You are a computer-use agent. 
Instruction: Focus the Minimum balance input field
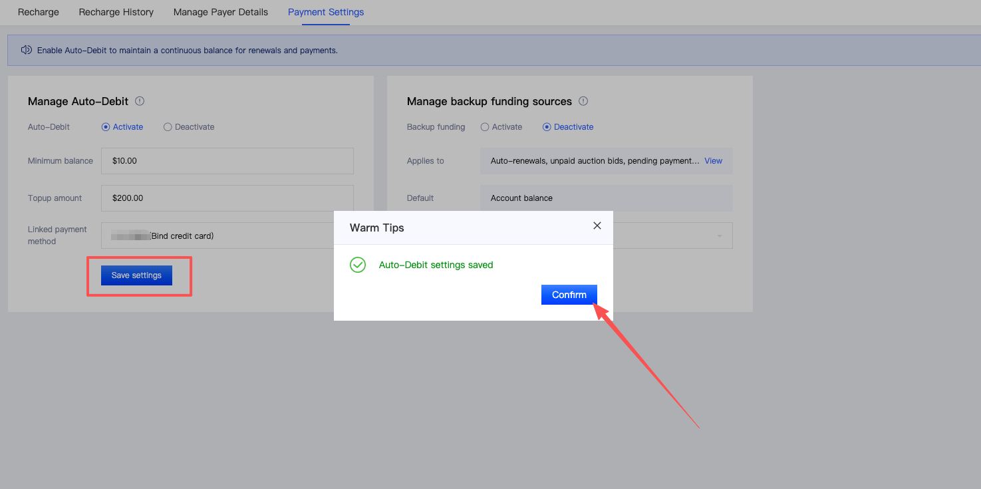point(227,161)
